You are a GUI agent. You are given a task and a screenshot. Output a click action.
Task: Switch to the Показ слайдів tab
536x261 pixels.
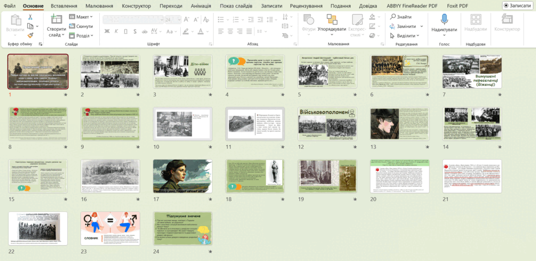point(236,6)
